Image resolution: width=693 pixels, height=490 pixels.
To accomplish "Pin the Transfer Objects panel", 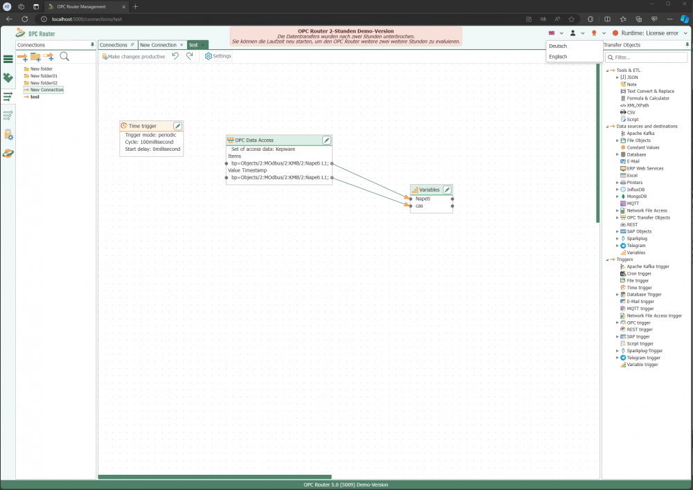I will (x=687, y=44).
